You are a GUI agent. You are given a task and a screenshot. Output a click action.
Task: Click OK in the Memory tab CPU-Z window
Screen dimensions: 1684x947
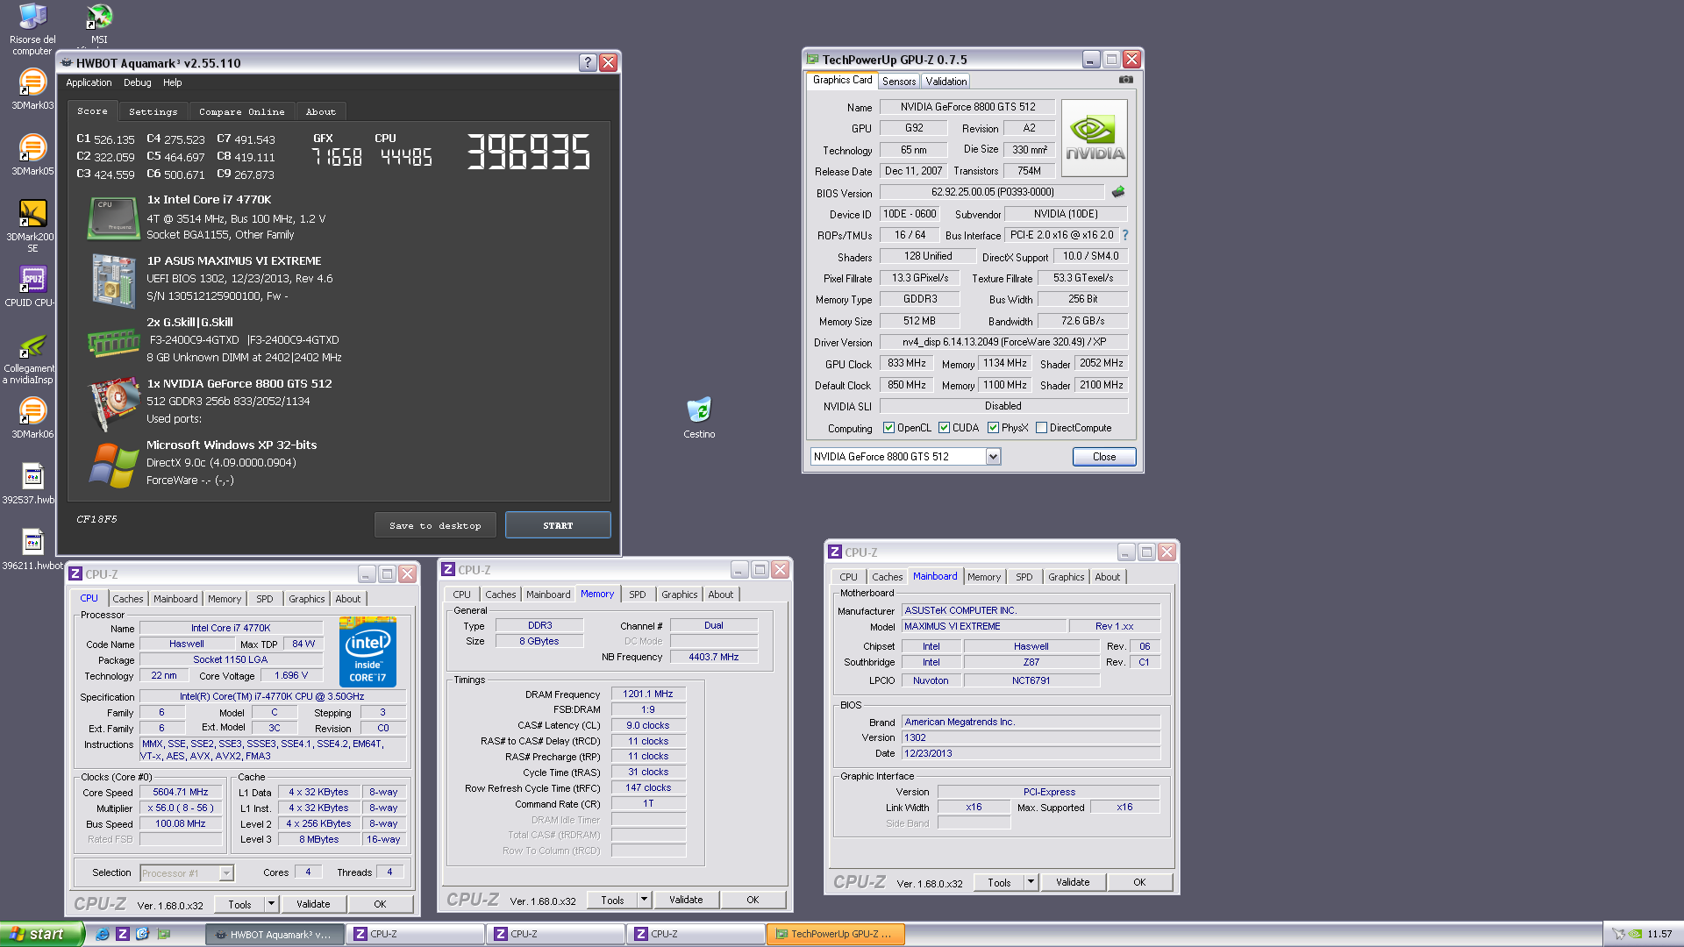(x=753, y=900)
